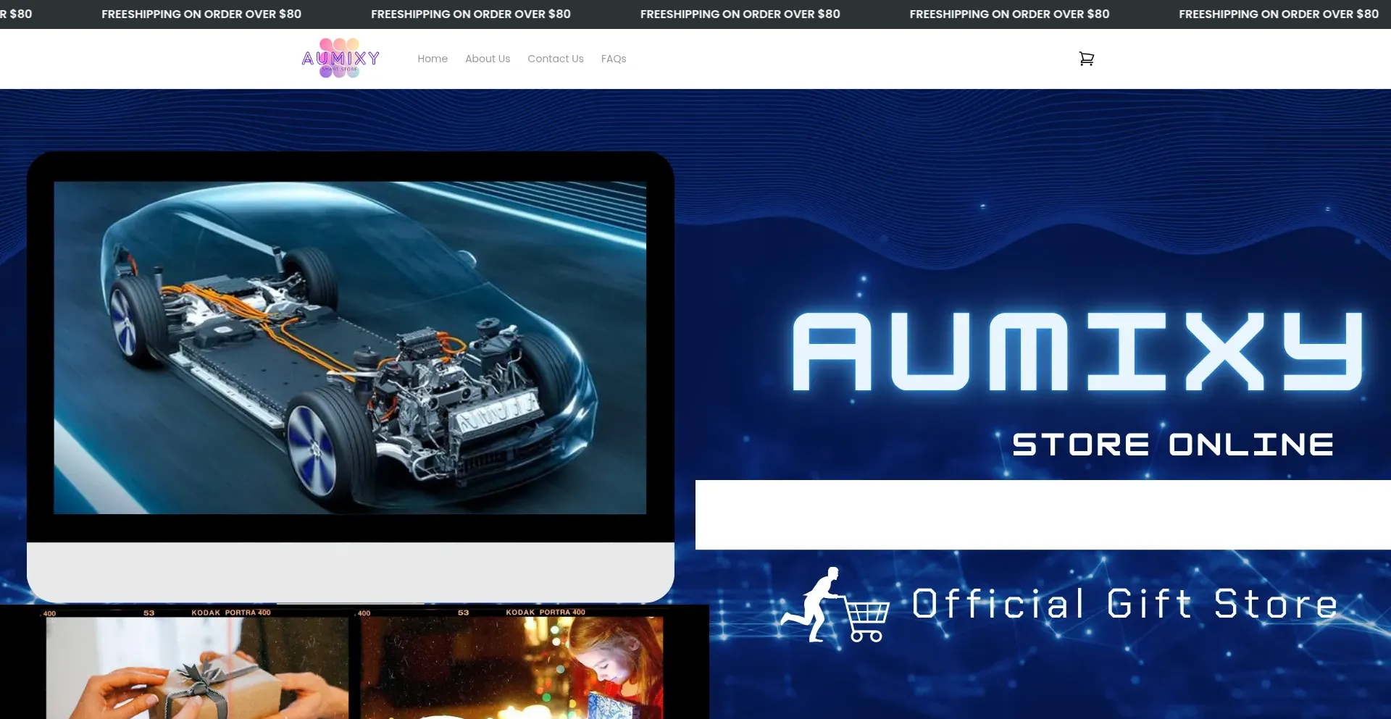Go to the Home menu item
Viewport: 1391px width, 719px height.
coord(433,59)
